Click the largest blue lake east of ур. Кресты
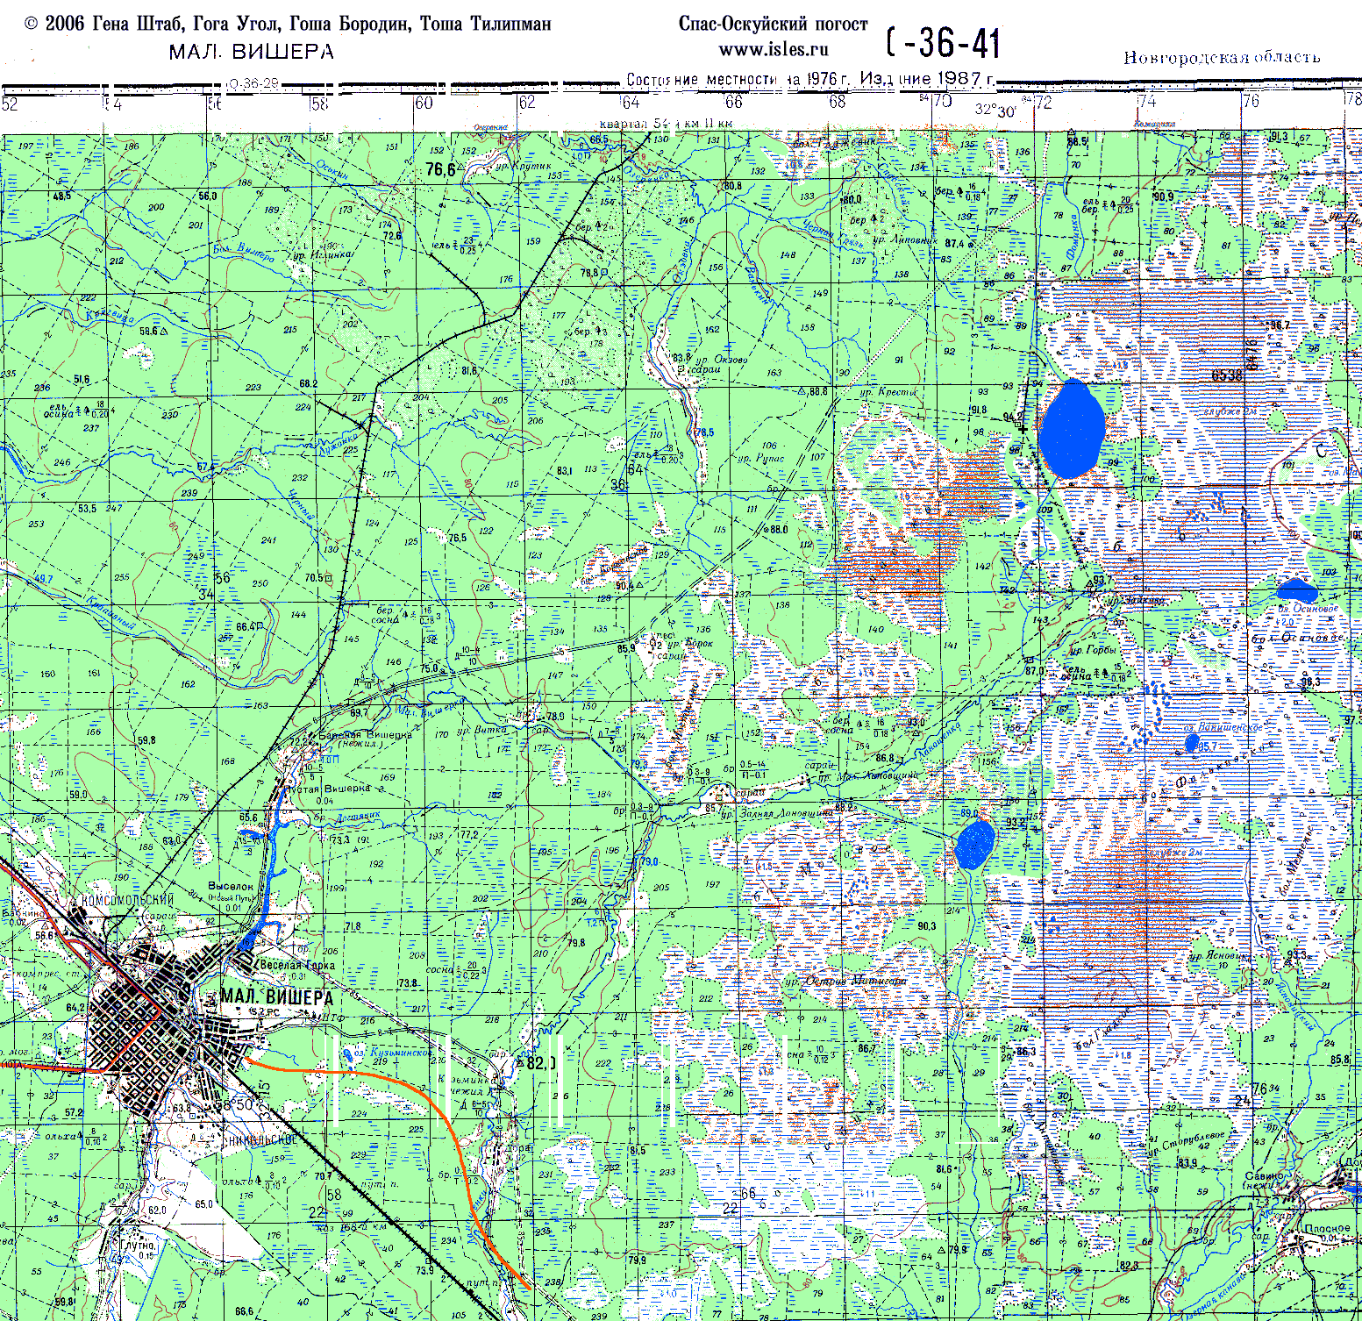 [x=1071, y=429]
